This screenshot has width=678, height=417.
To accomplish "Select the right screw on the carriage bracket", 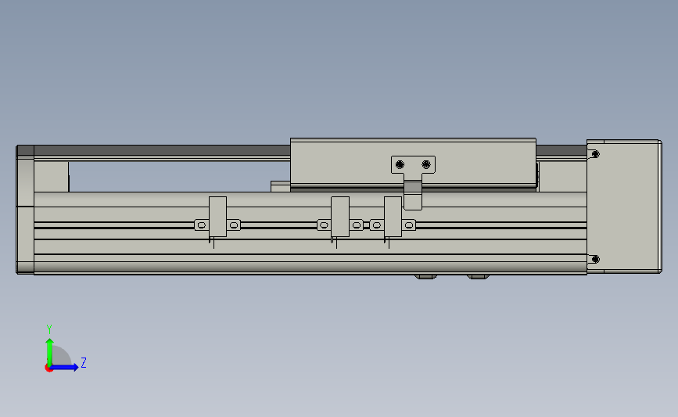I will tap(426, 164).
